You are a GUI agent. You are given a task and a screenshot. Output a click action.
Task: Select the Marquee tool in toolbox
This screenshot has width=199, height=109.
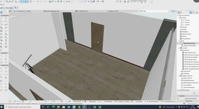6,12
